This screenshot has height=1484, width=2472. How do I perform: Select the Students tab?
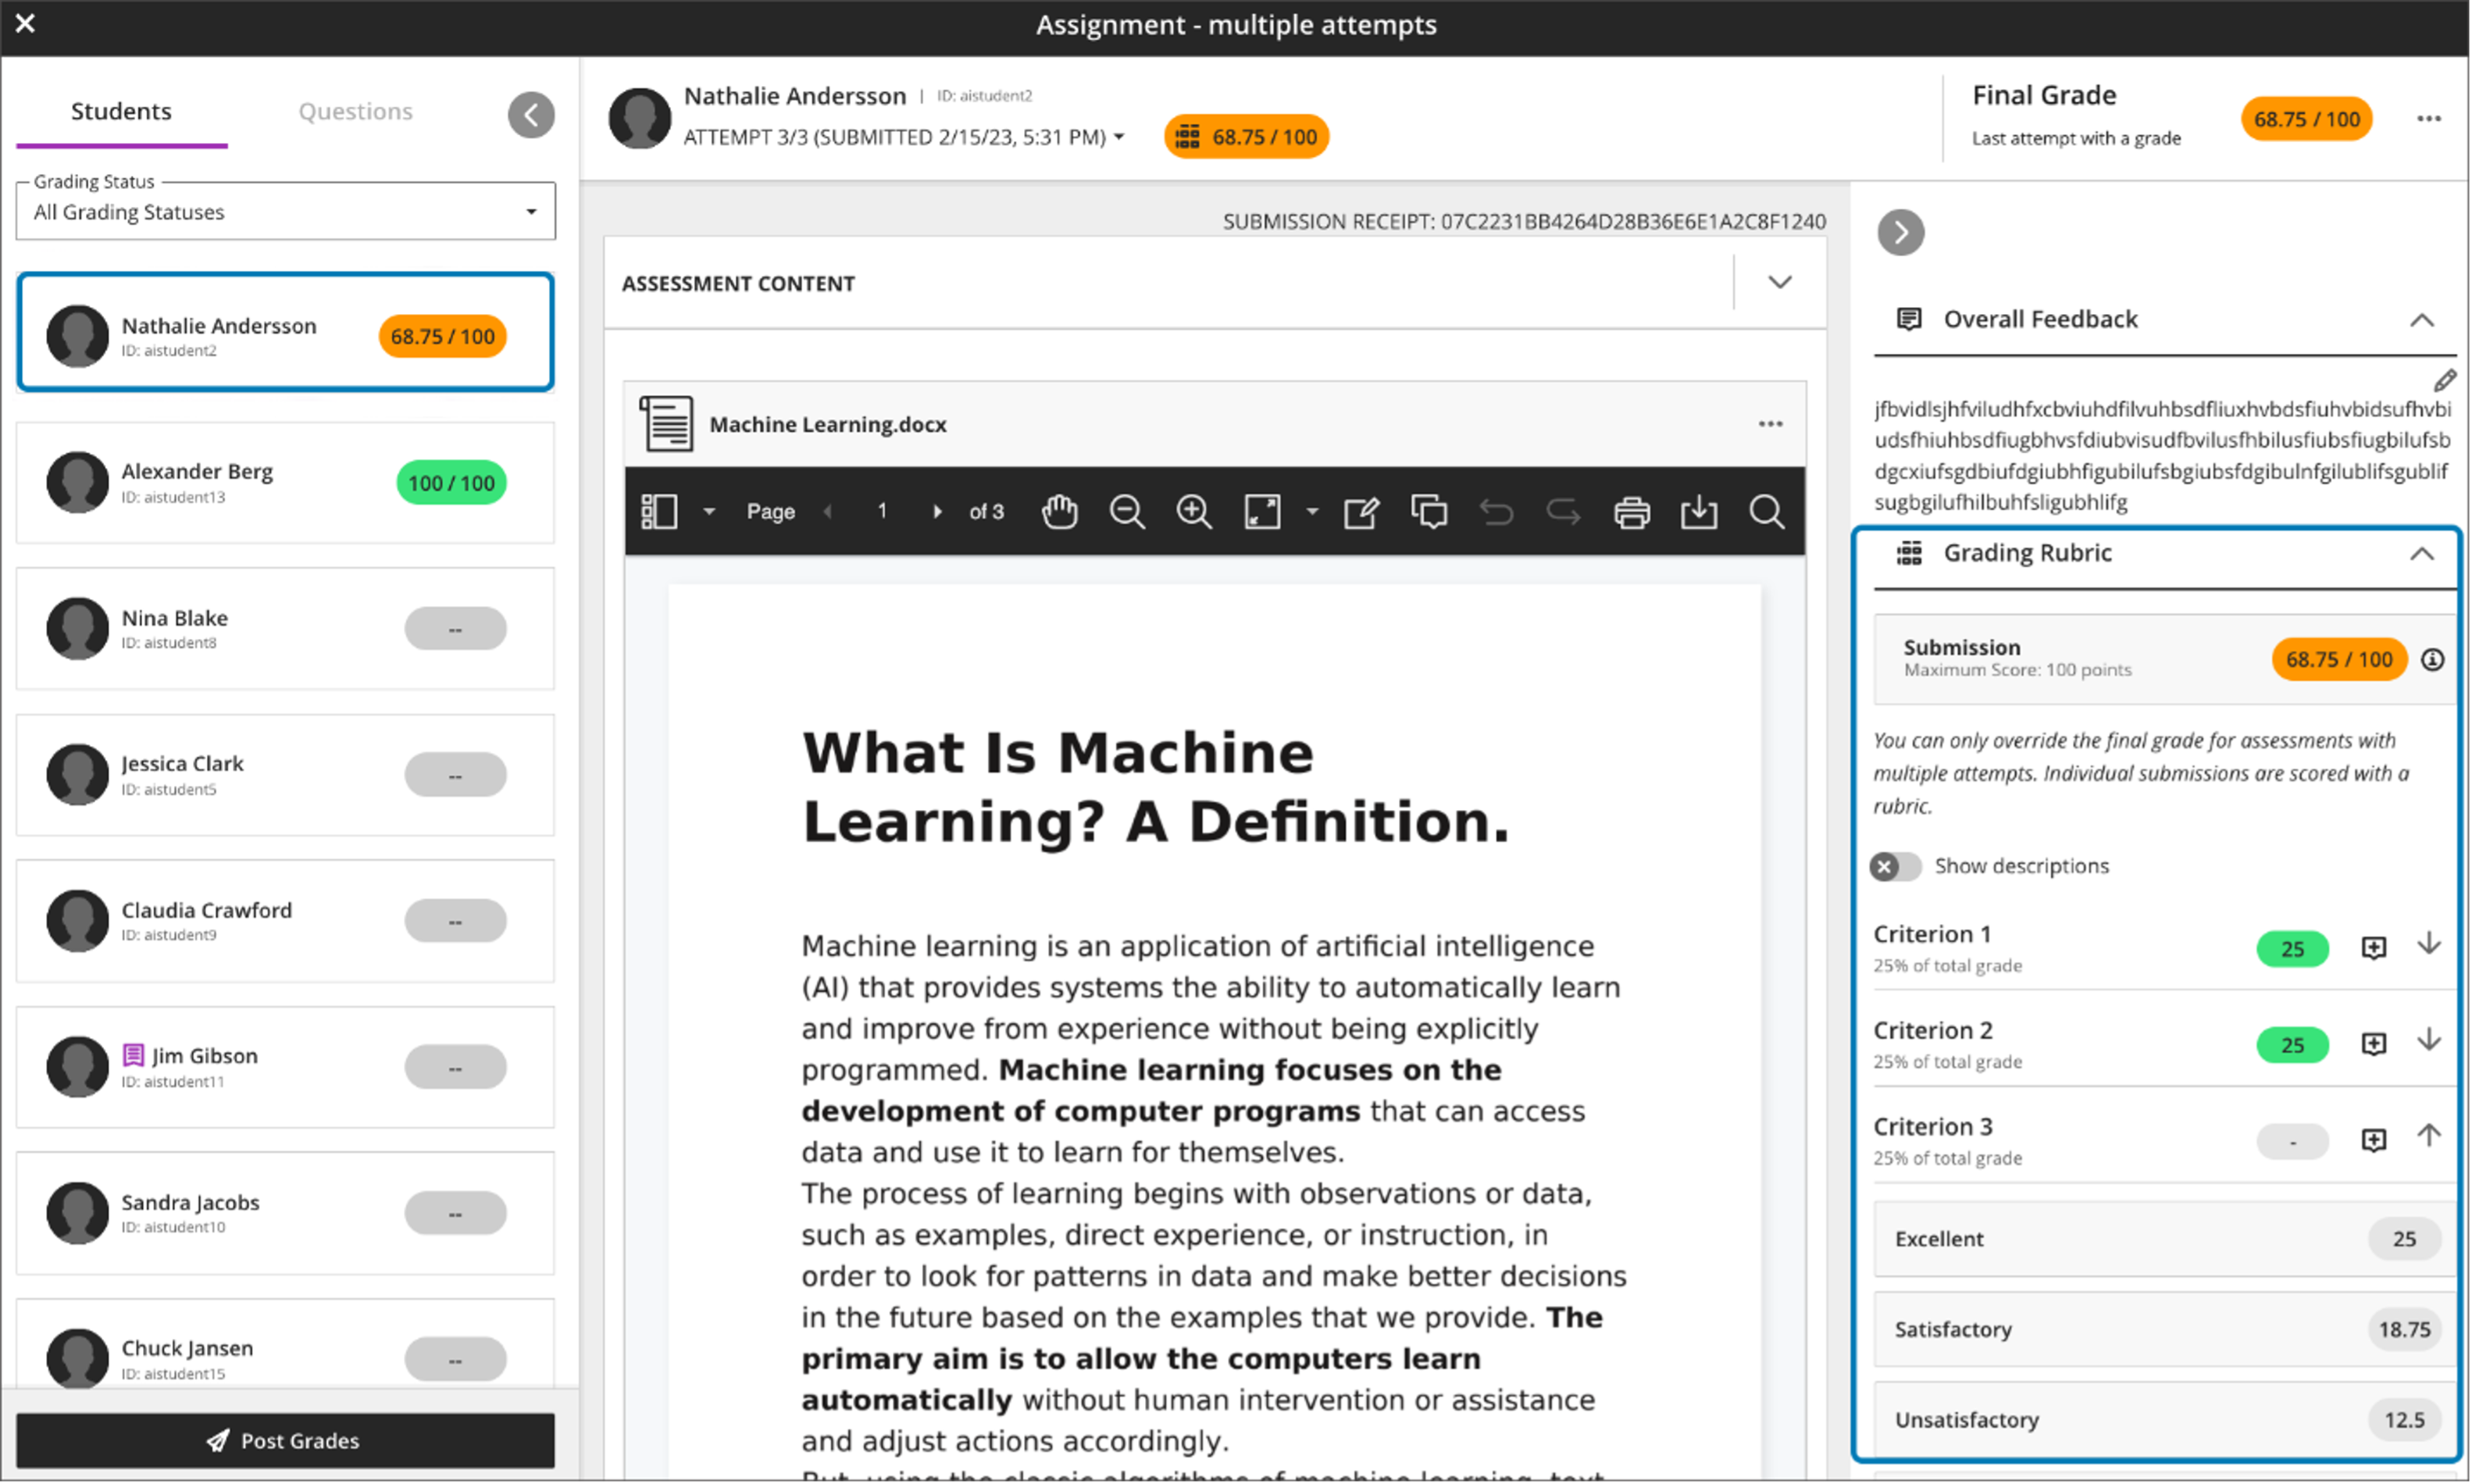(x=120, y=109)
